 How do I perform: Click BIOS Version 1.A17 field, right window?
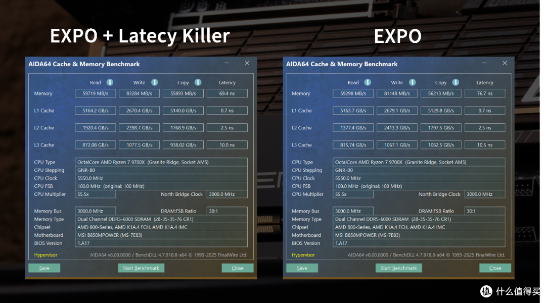[x=419, y=243]
